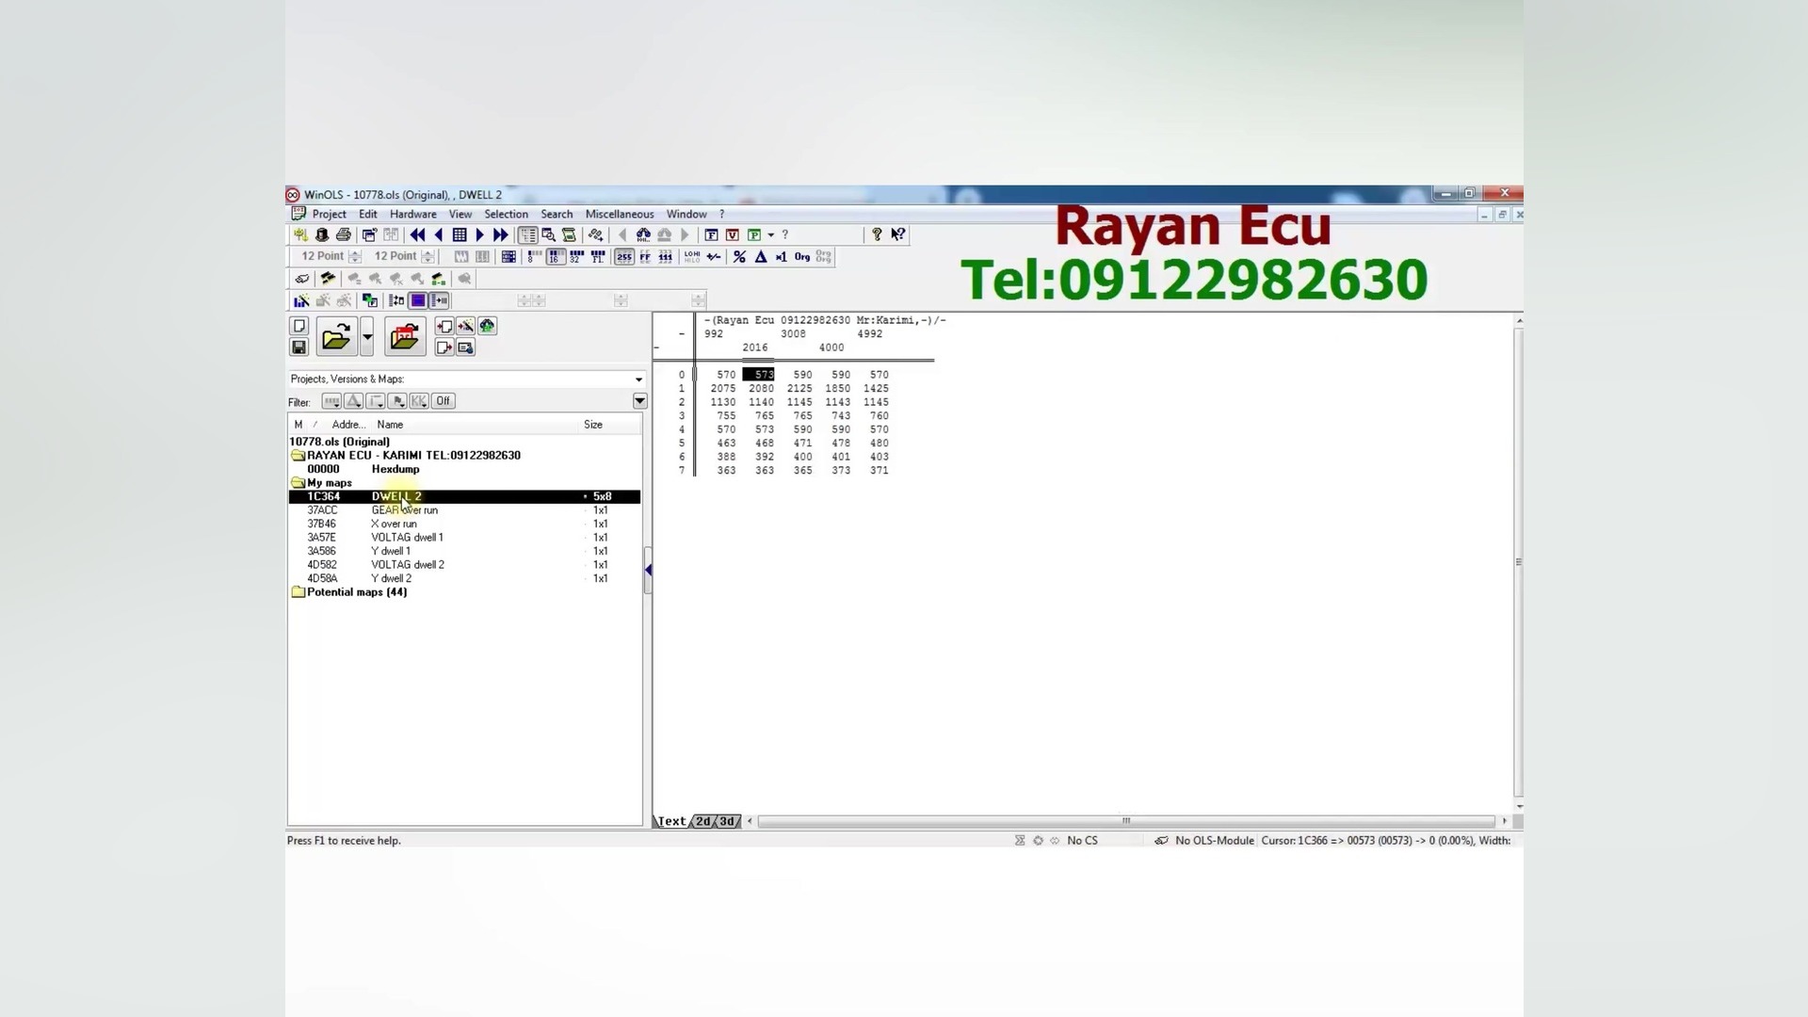The height and width of the screenshot is (1017, 1808).
Task: Open the filter options dropdown arrow at right
Action: click(x=639, y=401)
